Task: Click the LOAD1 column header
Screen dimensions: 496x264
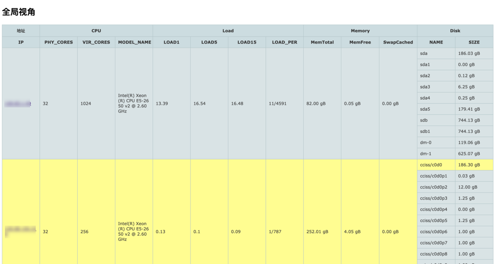Action: tap(172, 42)
